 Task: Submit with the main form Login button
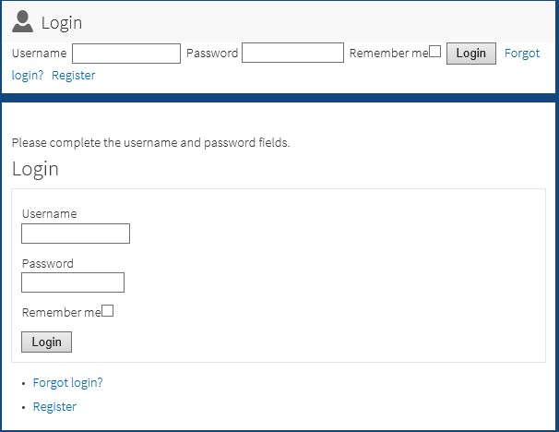click(46, 342)
